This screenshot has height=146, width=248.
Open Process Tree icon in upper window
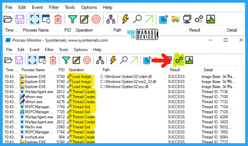(111, 19)
